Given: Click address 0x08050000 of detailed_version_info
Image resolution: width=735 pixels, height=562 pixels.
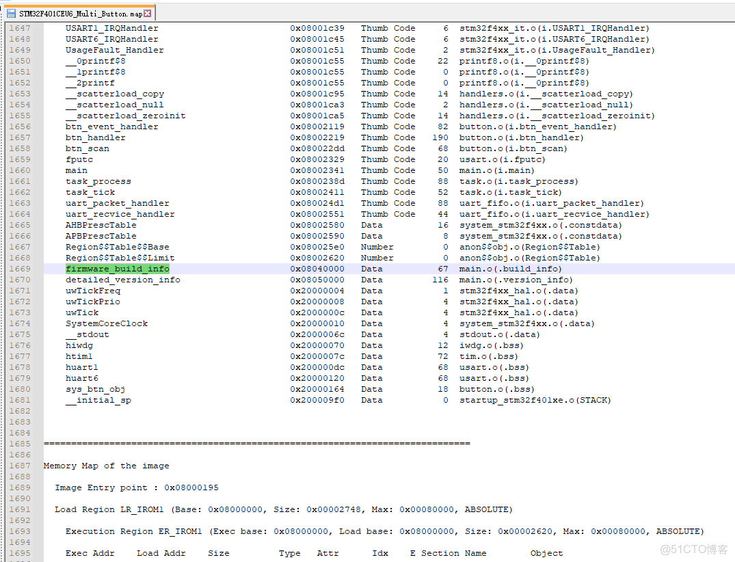Looking at the screenshot, I should point(317,280).
